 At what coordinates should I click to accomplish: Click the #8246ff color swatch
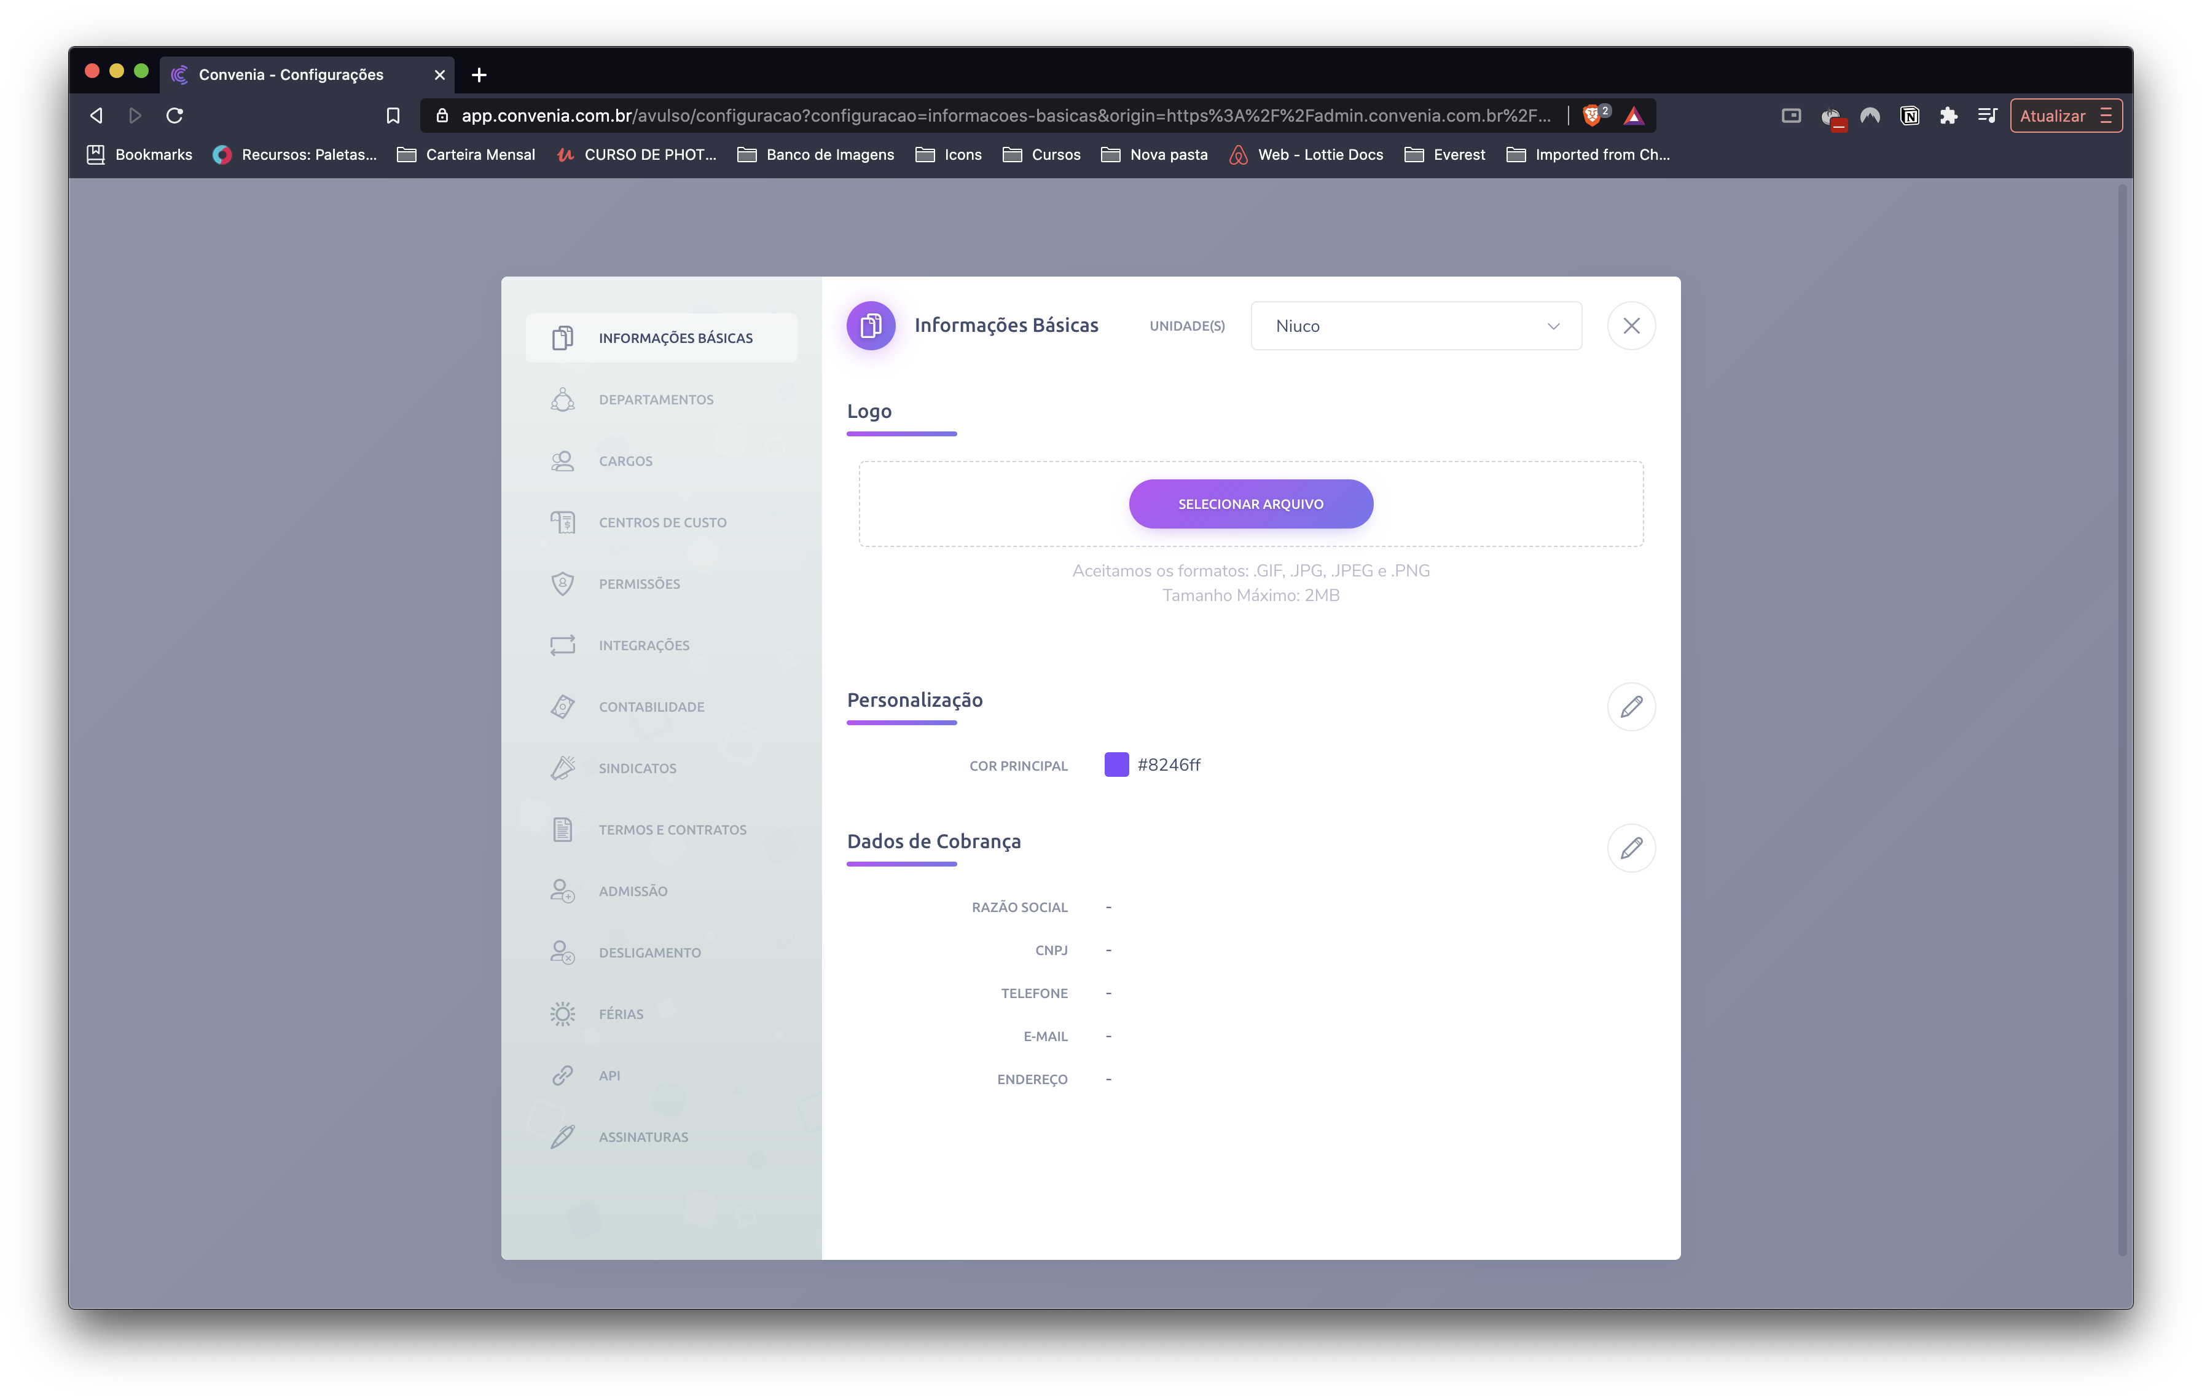click(1116, 765)
